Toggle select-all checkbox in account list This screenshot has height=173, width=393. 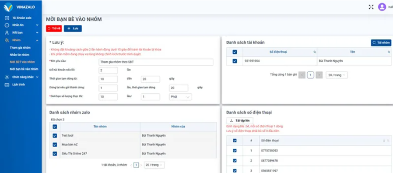click(x=235, y=52)
